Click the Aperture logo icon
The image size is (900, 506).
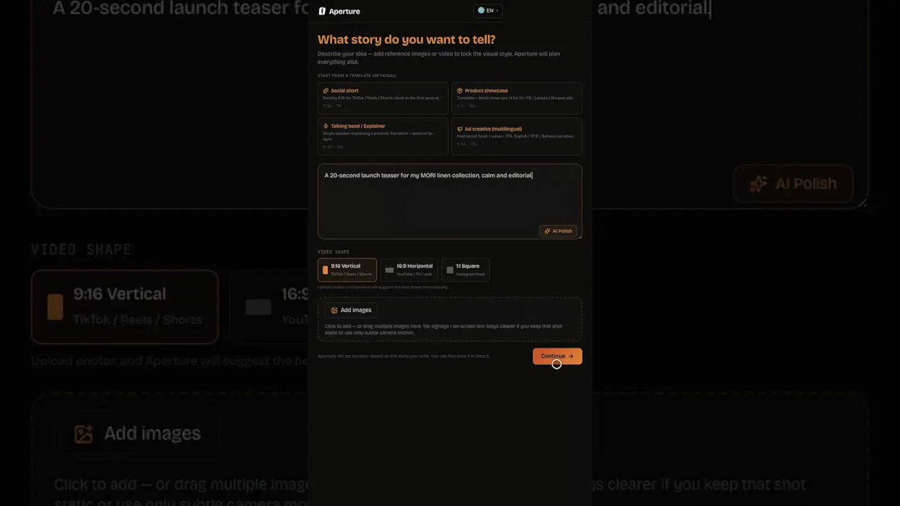322,11
